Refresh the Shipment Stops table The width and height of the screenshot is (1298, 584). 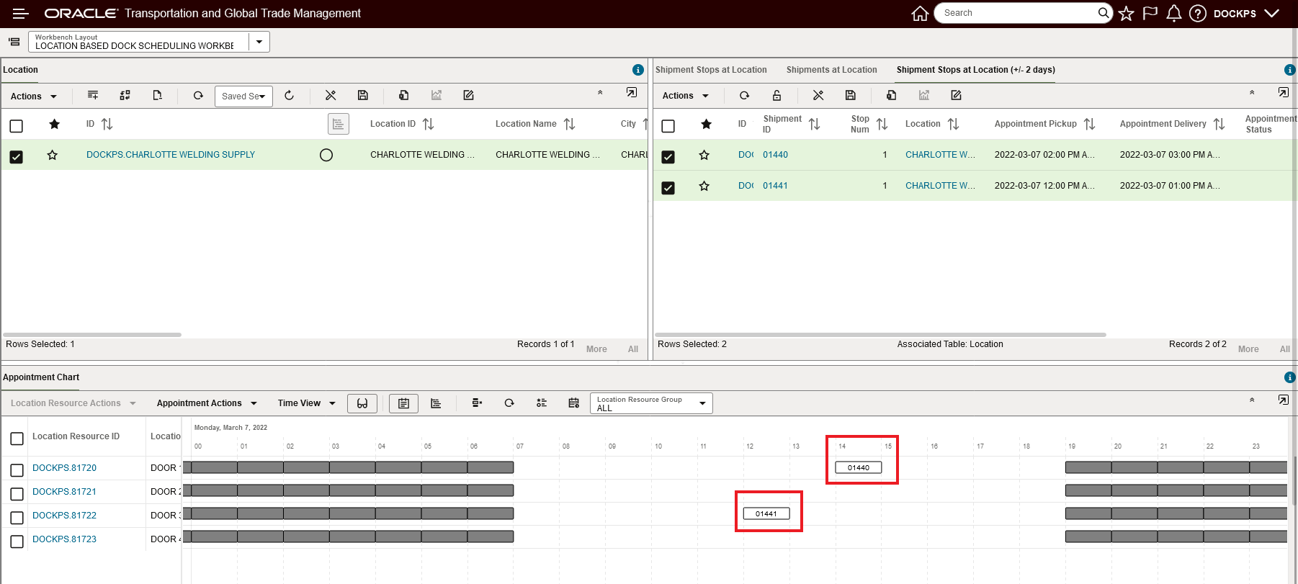click(744, 95)
